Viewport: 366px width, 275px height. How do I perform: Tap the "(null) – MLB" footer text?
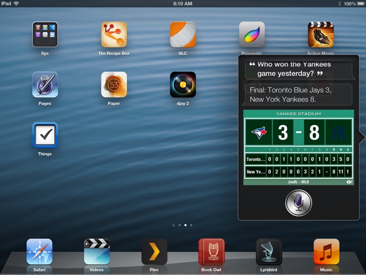[x=298, y=182]
